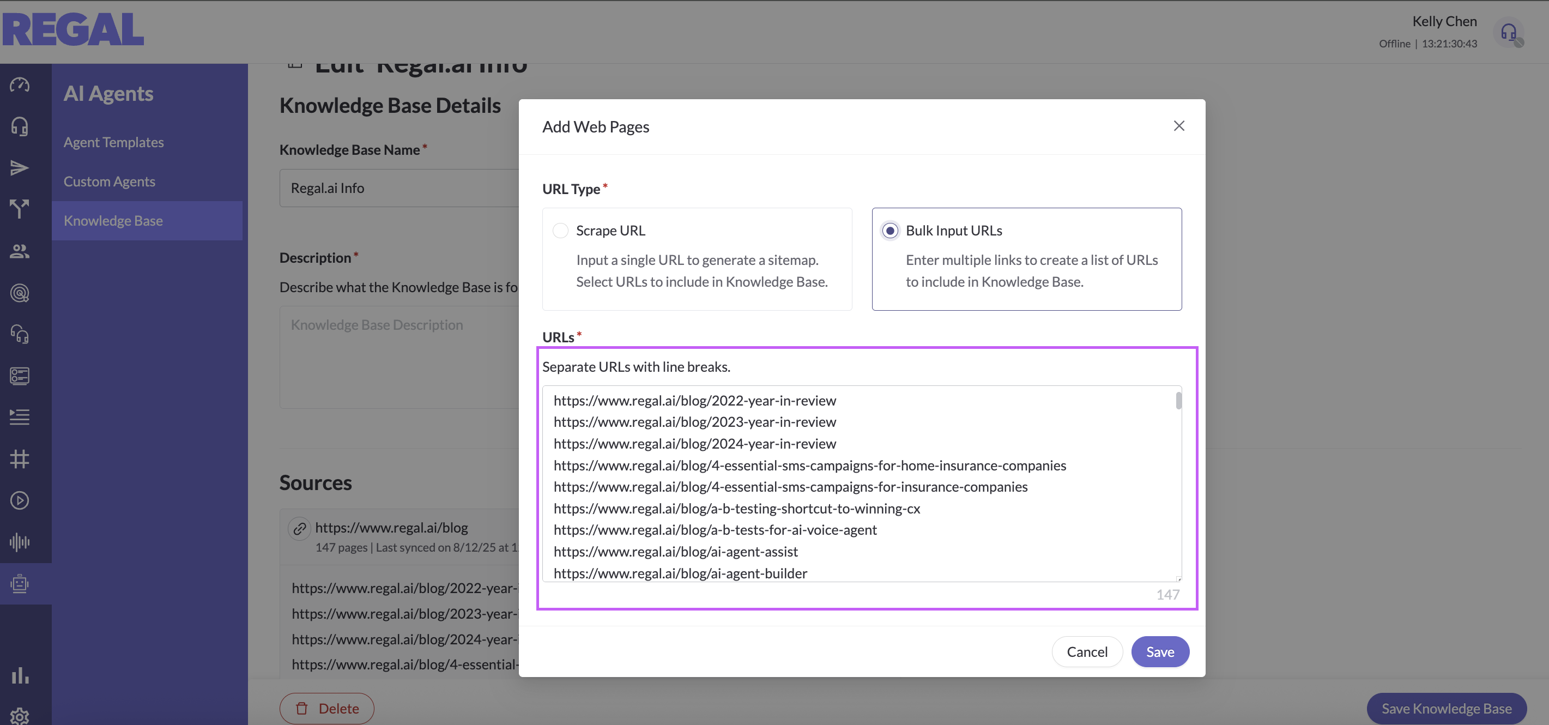Open the indented list queue icon in sidebar

(19, 417)
